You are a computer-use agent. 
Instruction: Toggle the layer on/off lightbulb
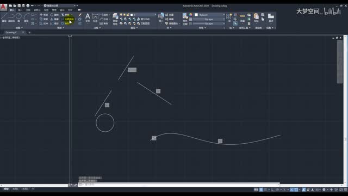coord(121,15)
